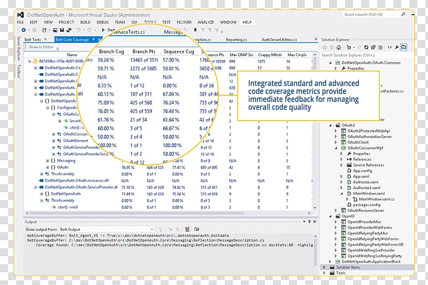Click the Collapse All icon in Solution Explorer

pyautogui.click(x=373, y=47)
